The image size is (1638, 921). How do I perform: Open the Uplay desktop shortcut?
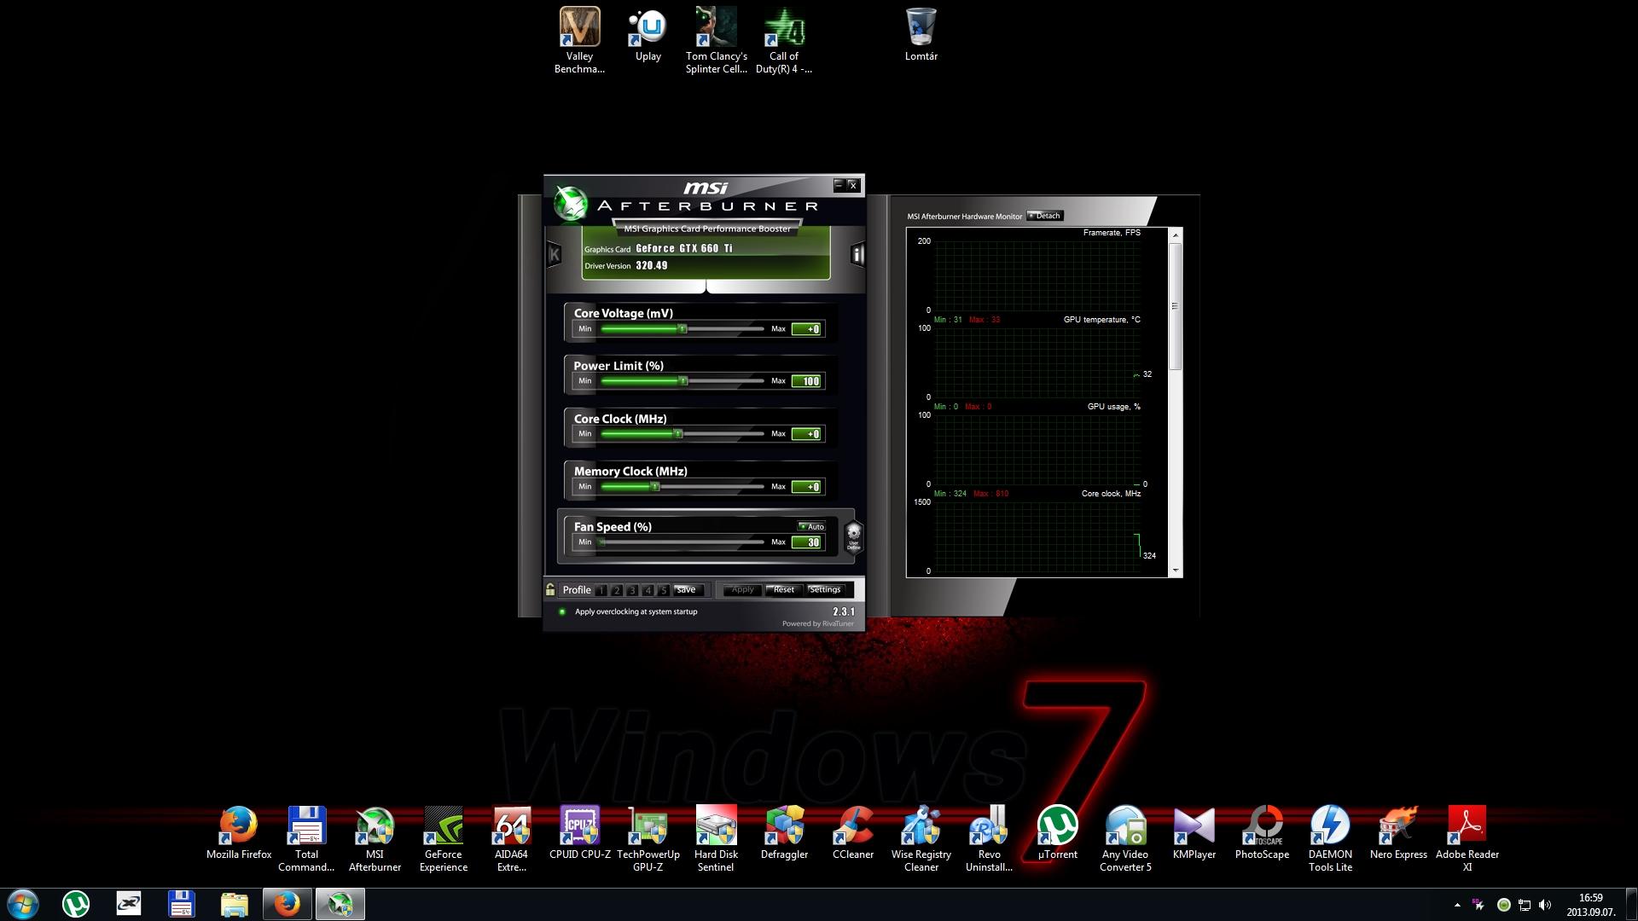(648, 36)
